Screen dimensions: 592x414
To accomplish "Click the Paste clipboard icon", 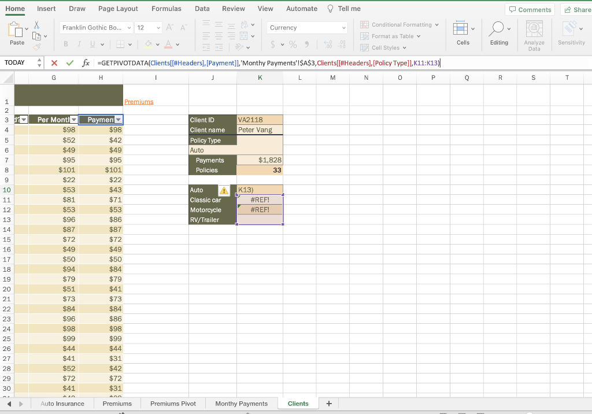I will [x=16, y=30].
